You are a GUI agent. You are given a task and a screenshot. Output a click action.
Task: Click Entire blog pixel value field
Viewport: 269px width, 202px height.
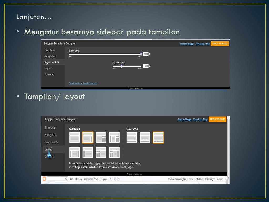(146, 54)
